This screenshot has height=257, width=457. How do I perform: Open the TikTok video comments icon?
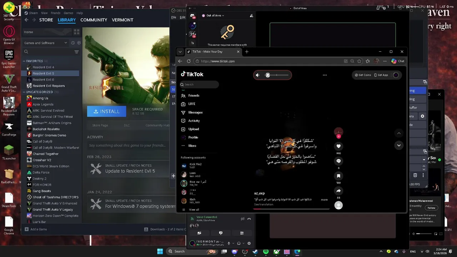[338, 161]
